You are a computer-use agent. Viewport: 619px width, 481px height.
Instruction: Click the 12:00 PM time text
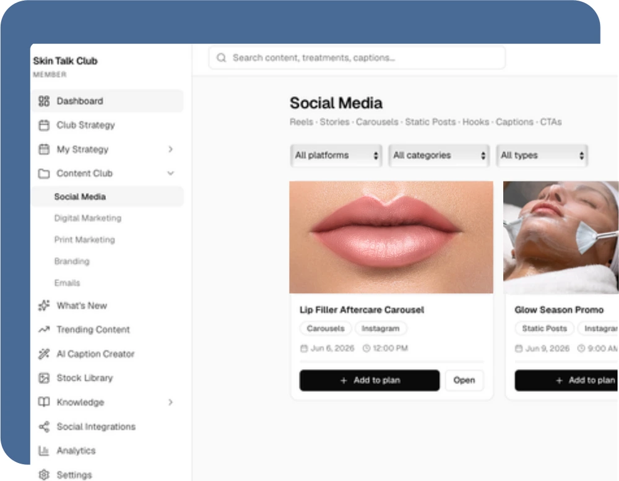[391, 349]
